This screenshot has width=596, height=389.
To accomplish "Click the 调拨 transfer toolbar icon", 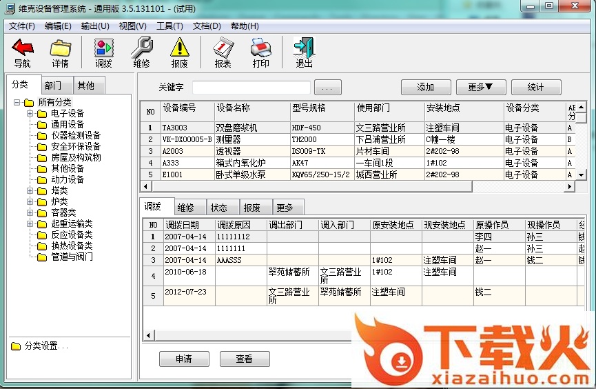I will coord(104,48).
